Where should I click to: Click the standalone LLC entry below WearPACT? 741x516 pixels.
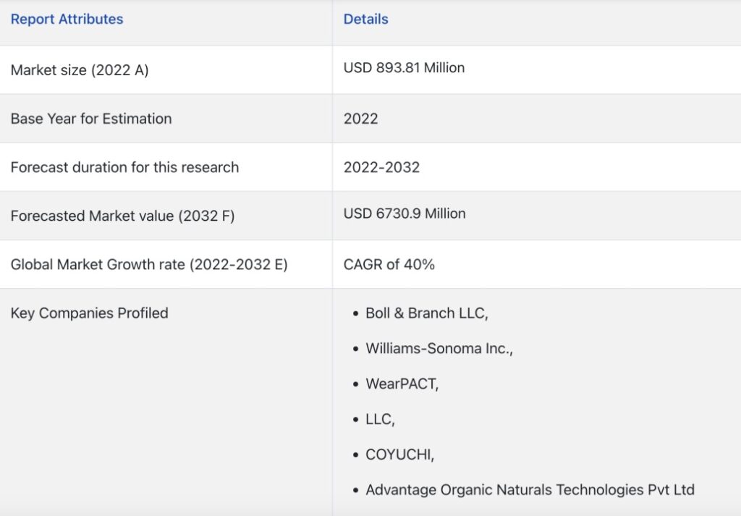pos(380,419)
